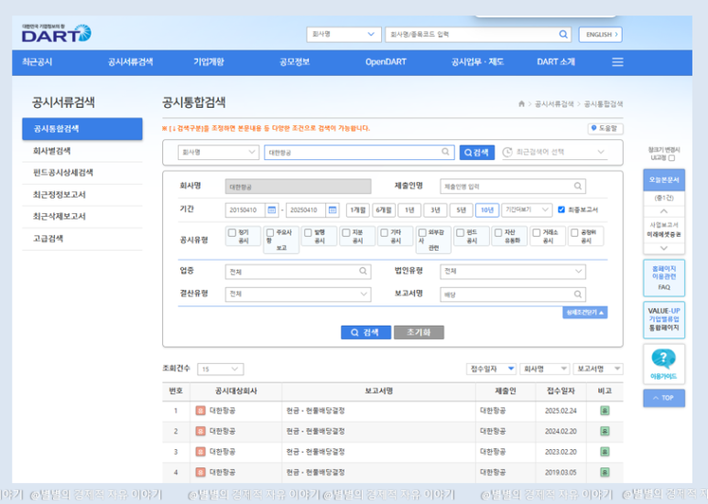Click the 제출인명 입력 field
The height and width of the screenshot is (504, 708).
(513, 187)
